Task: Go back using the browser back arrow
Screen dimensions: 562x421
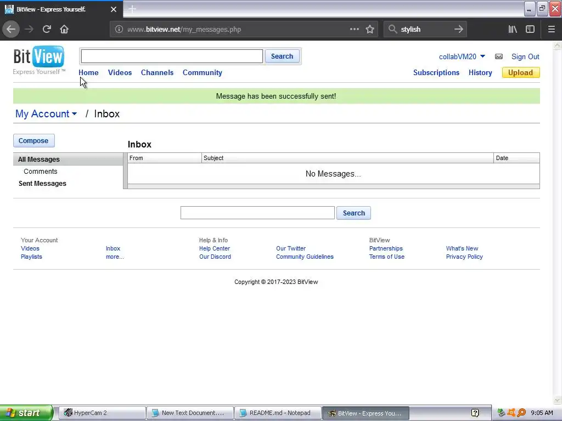Action: point(11,30)
